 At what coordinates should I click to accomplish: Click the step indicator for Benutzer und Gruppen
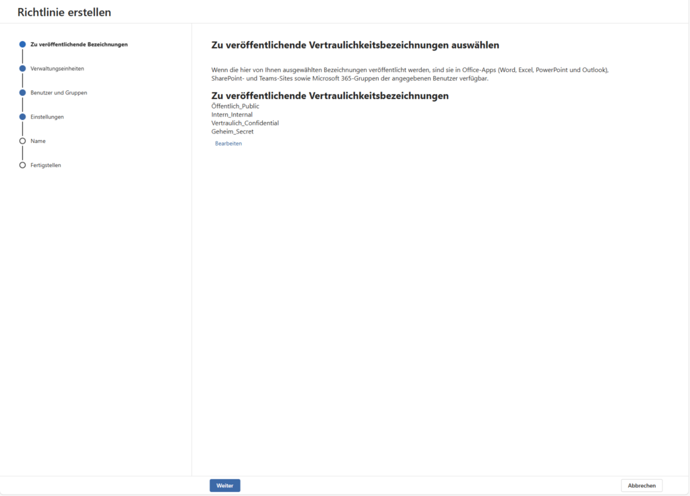point(23,92)
